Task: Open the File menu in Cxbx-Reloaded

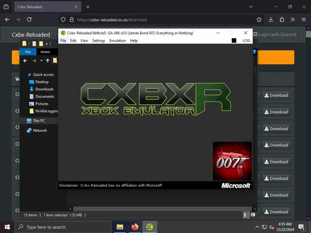Action: pyautogui.click(x=63, y=41)
